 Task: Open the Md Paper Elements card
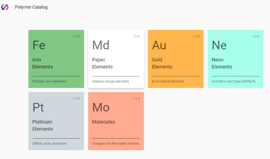coord(116,59)
